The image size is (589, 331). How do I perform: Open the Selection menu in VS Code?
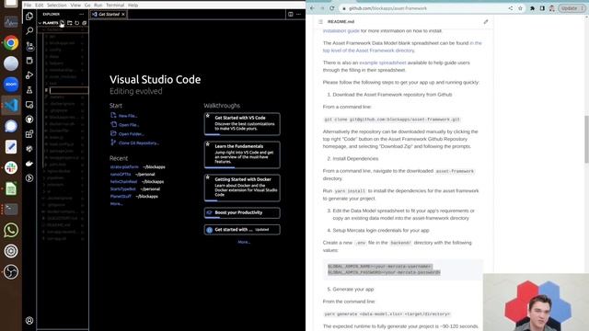[x=57, y=6]
